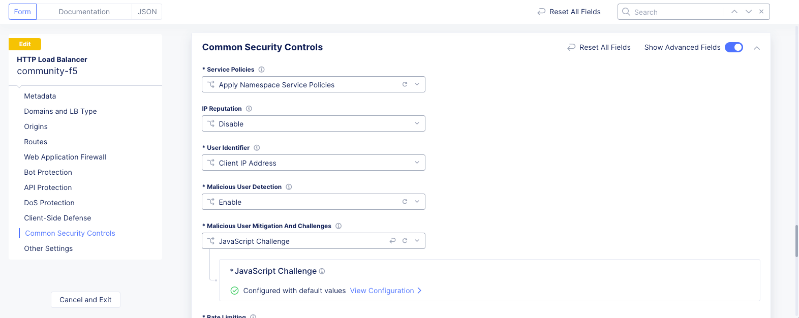Click in the Search input field
This screenshot has height=318, width=799.
click(676, 12)
